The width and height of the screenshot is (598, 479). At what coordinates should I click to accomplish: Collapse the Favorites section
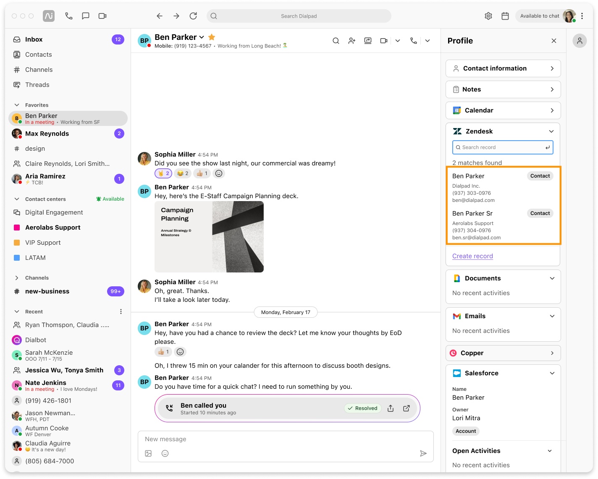(x=17, y=105)
